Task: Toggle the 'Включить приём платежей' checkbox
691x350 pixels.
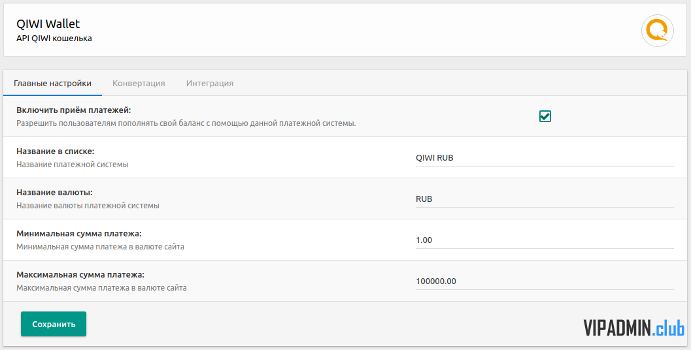Action: [x=545, y=116]
